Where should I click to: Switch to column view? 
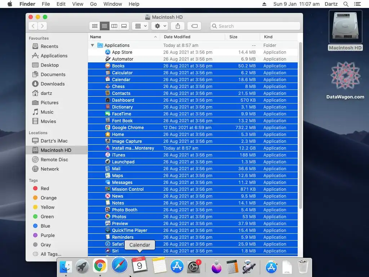click(x=114, y=26)
